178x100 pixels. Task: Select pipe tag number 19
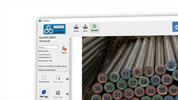pyautogui.click(x=114, y=77)
